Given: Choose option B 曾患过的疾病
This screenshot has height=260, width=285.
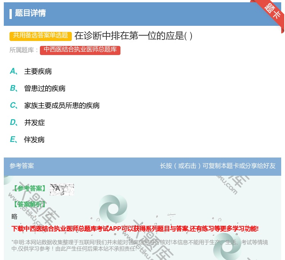Looking at the screenshot, I should click(x=38, y=88).
